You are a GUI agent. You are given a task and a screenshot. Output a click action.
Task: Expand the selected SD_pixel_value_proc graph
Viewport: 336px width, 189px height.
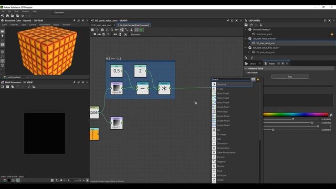click(249, 43)
